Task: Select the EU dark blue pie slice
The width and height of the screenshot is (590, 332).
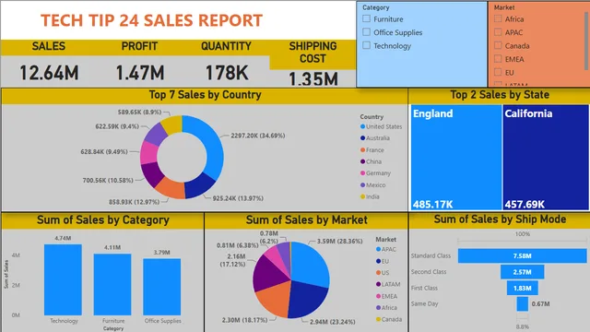Action: 308,299
